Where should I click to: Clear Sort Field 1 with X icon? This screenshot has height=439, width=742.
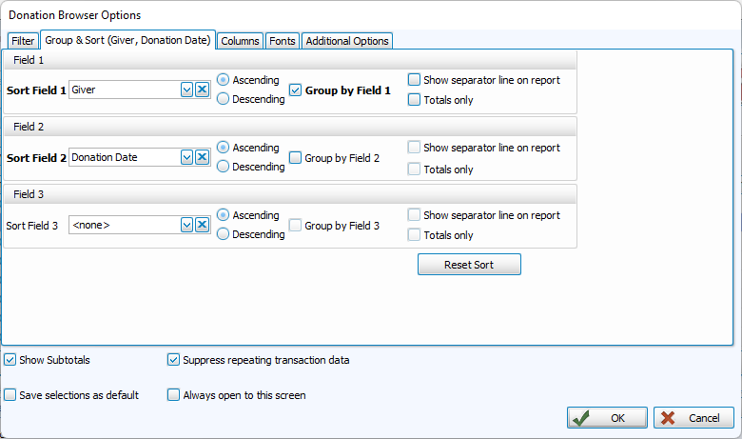click(202, 90)
